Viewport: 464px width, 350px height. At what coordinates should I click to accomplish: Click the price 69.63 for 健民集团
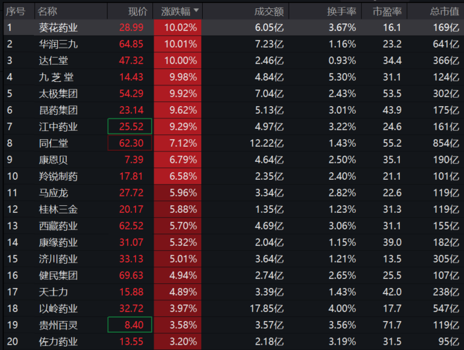131,276
